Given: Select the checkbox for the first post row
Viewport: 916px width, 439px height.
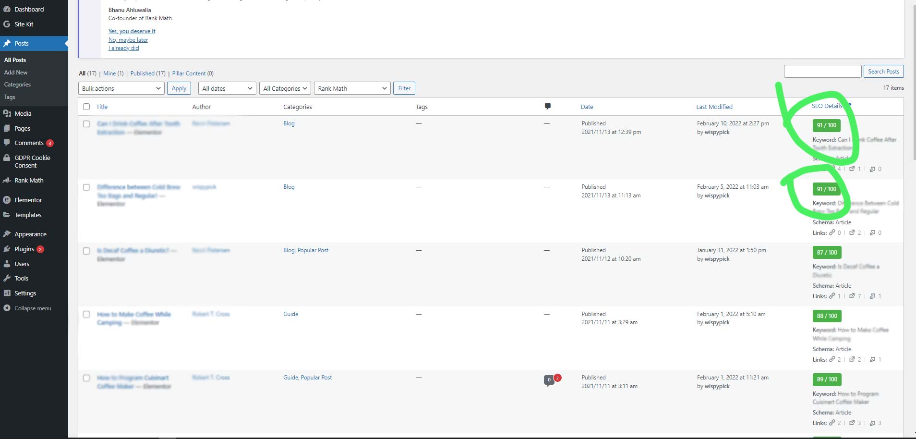Looking at the screenshot, I should (87, 123).
